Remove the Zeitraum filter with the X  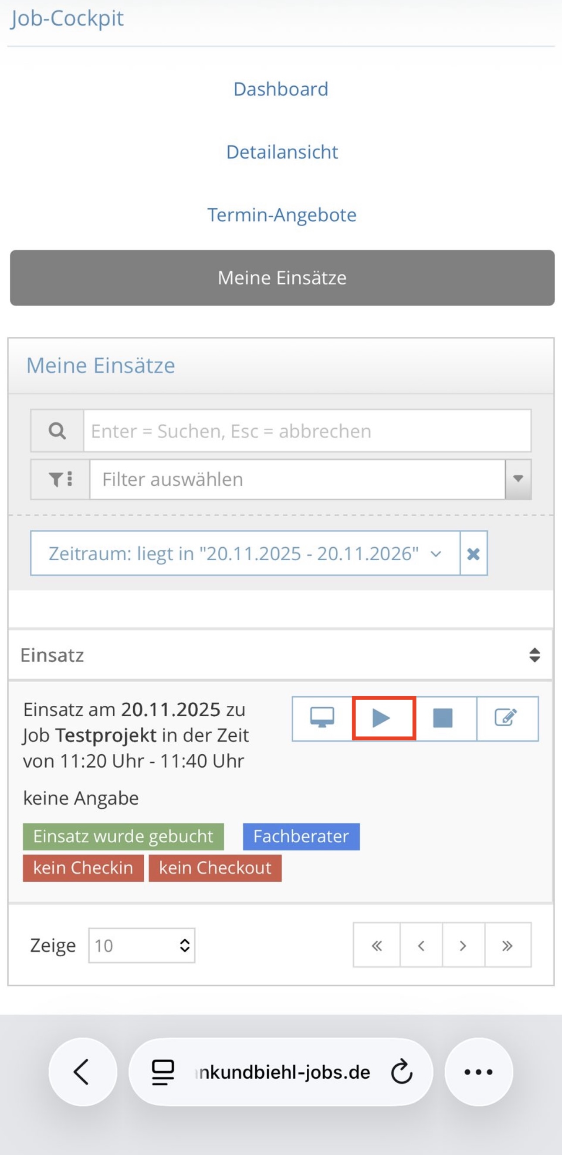473,554
